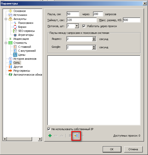Select the Агрегаторы tree item label

point(26,35)
